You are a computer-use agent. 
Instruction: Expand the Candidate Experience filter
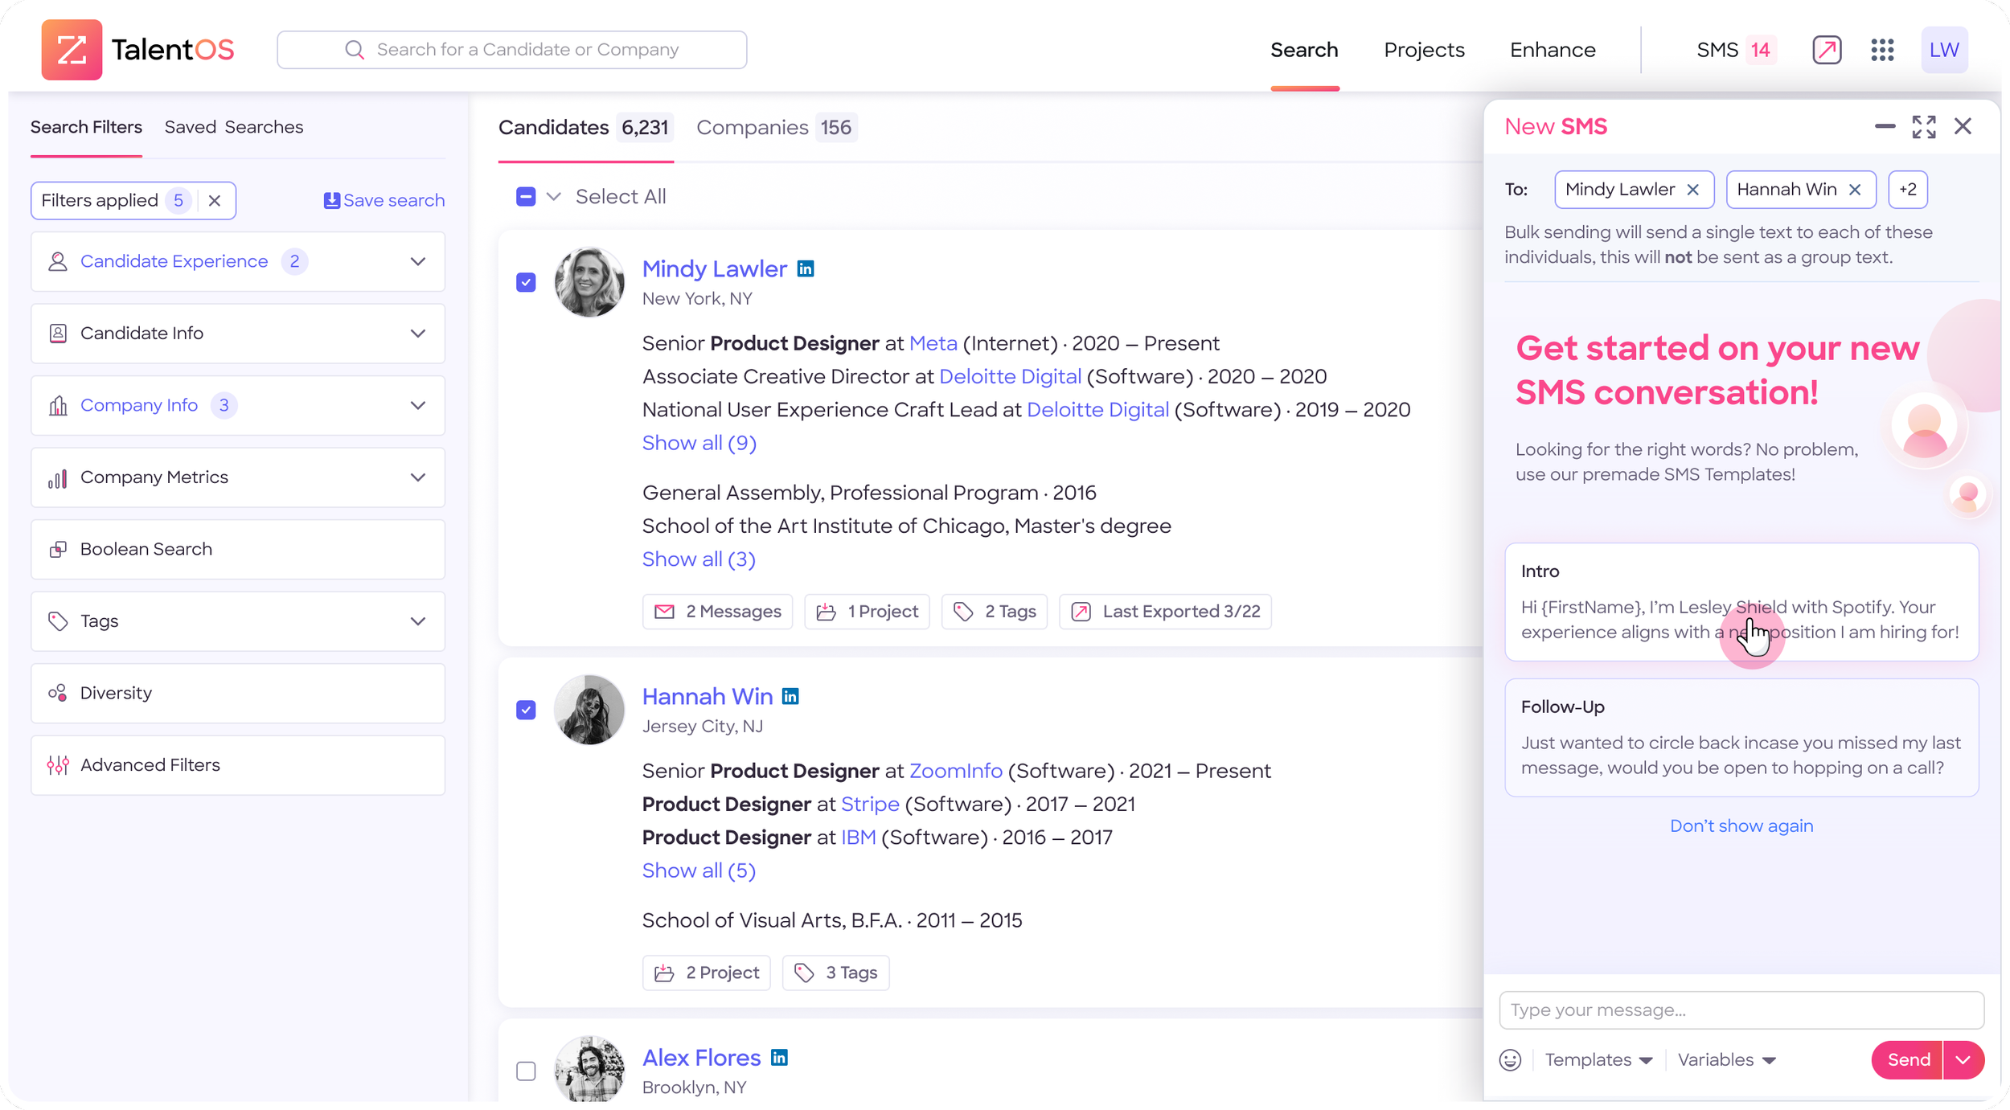417,262
